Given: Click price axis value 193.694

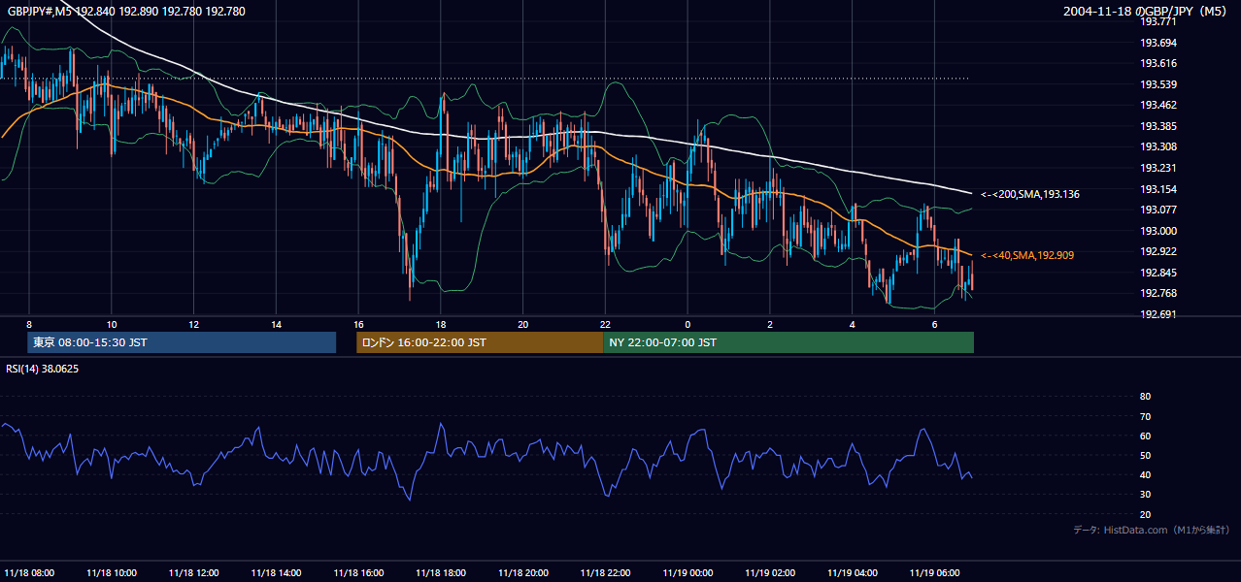Looking at the screenshot, I should click(1158, 43).
